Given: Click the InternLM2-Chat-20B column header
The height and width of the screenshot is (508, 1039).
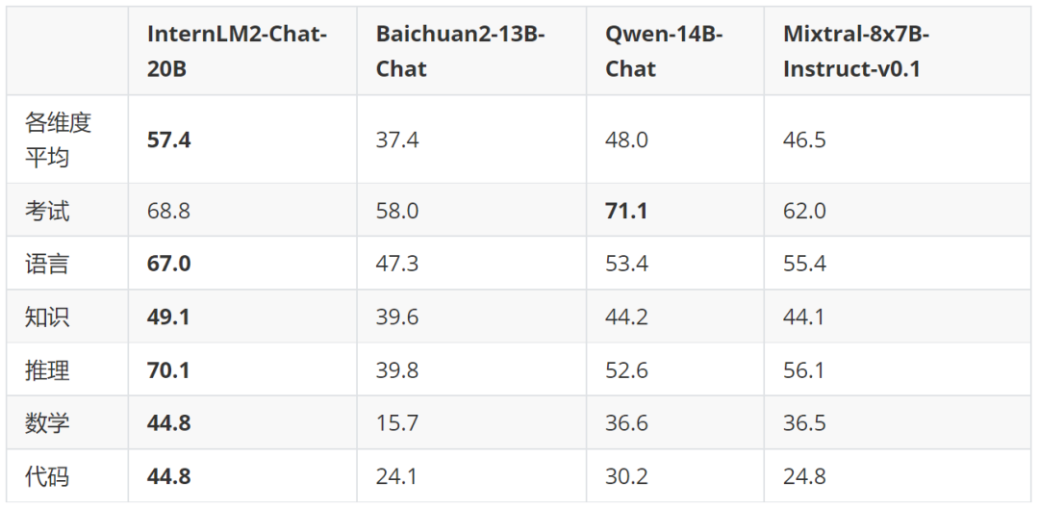Looking at the screenshot, I should [x=237, y=51].
